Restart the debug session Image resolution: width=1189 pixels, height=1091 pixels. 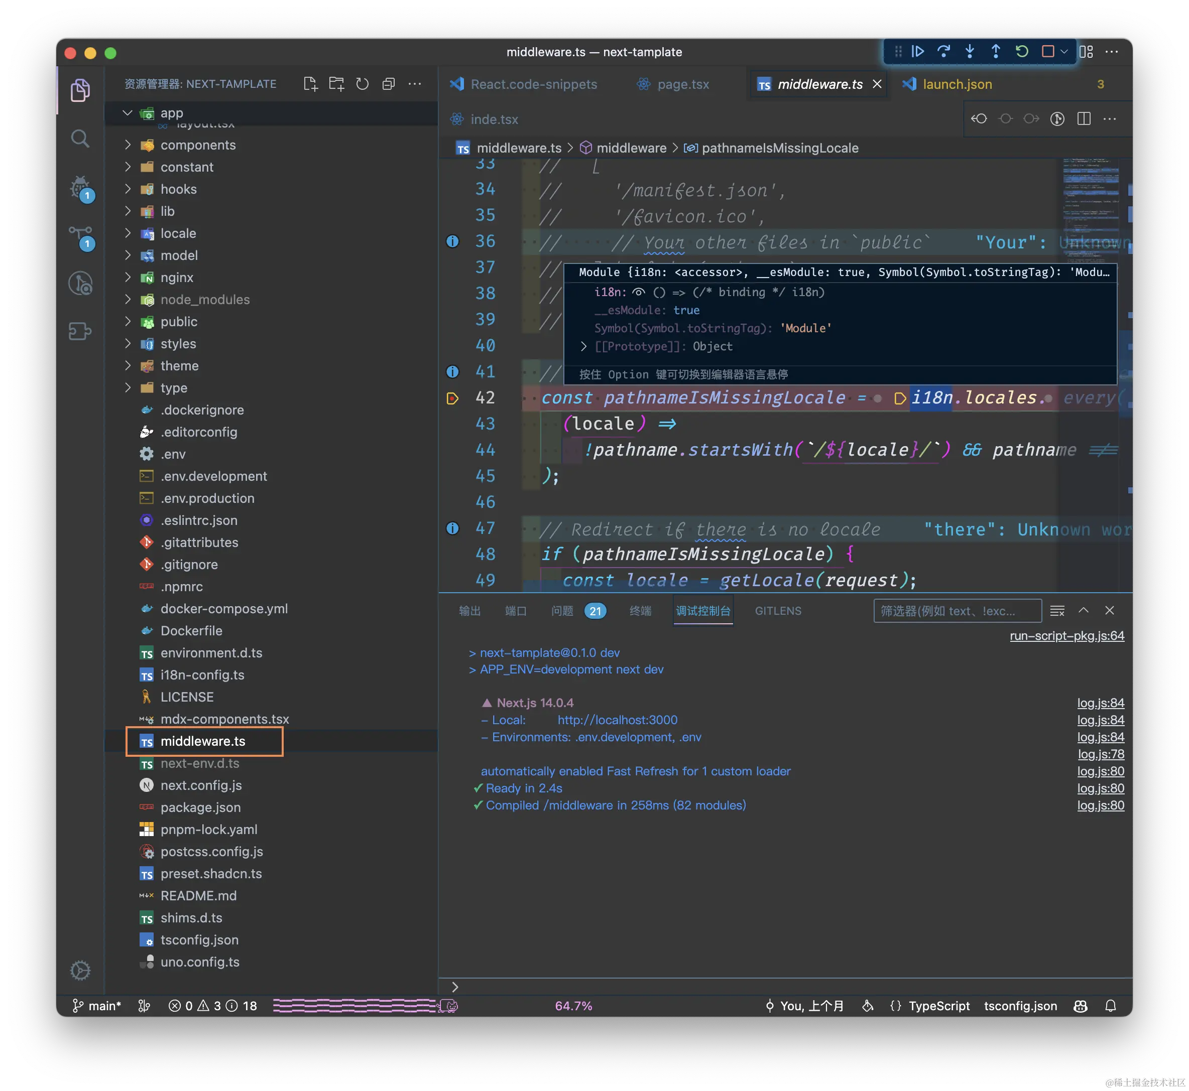(x=1022, y=51)
